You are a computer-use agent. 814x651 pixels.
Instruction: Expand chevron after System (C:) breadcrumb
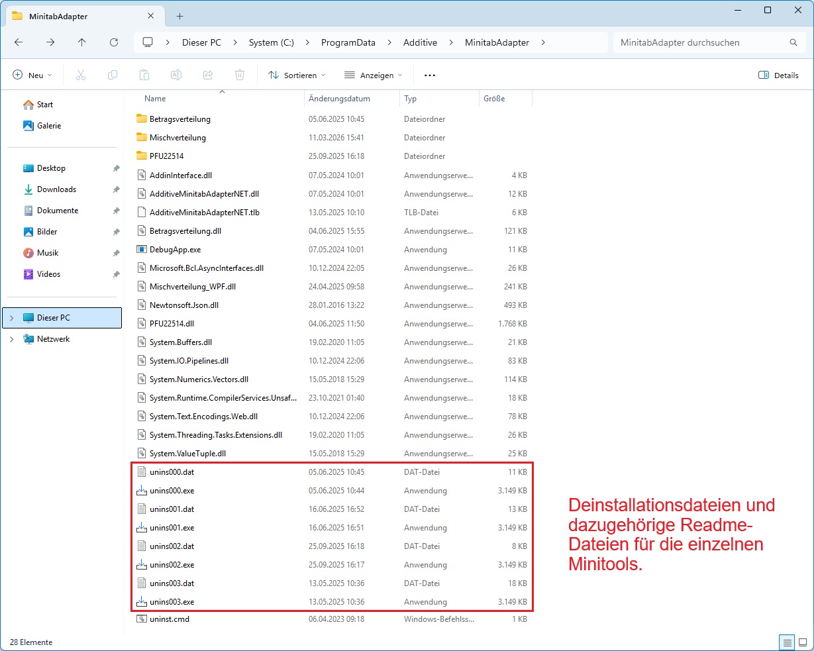pyautogui.click(x=307, y=42)
